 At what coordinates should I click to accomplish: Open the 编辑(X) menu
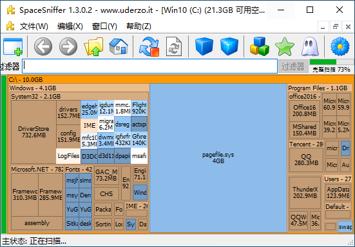point(70,26)
